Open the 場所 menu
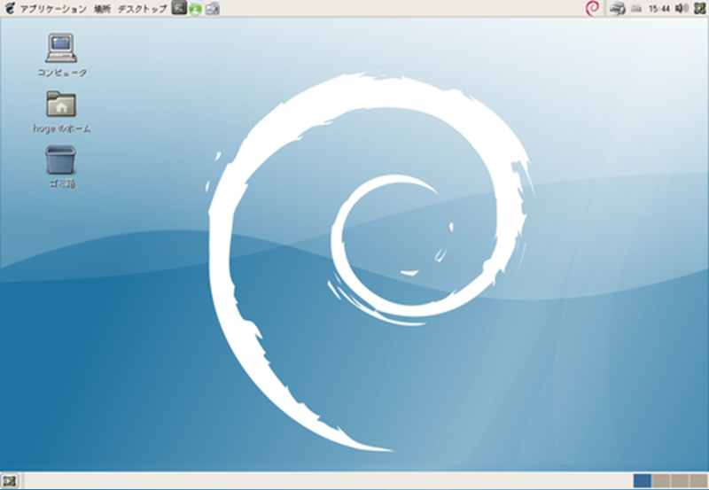This screenshot has width=709, height=490. 102,9
